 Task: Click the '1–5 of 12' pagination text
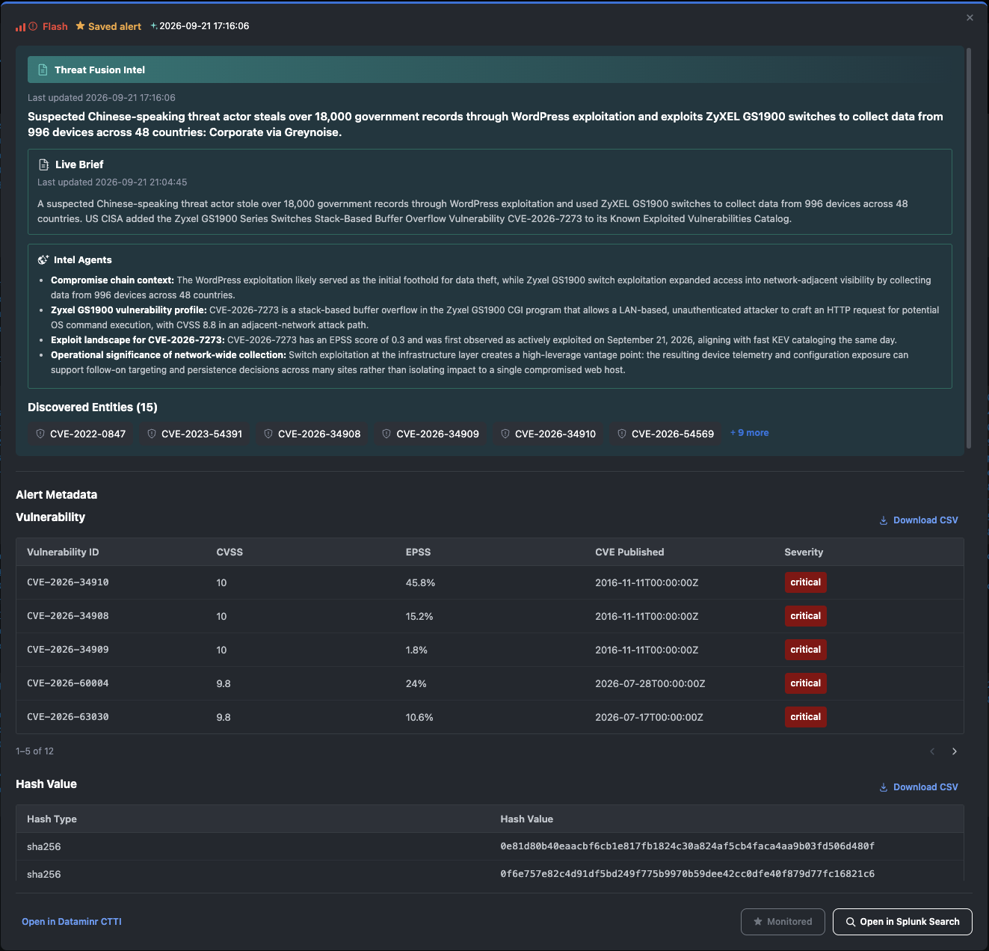coord(34,751)
